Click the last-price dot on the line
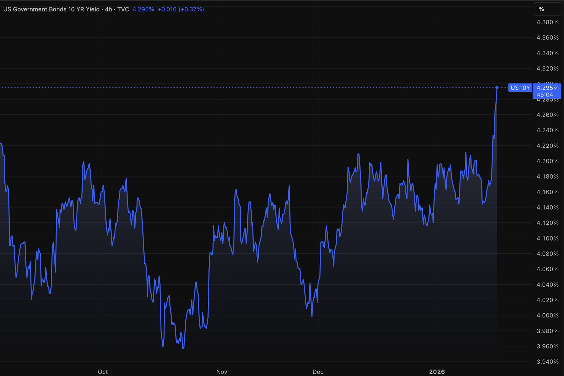 (x=497, y=88)
